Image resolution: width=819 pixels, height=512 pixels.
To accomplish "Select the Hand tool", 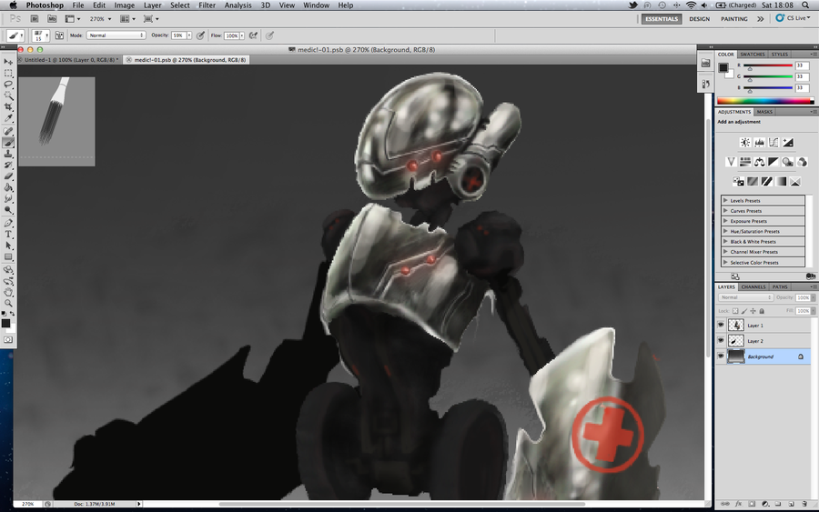I will tap(8, 292).
